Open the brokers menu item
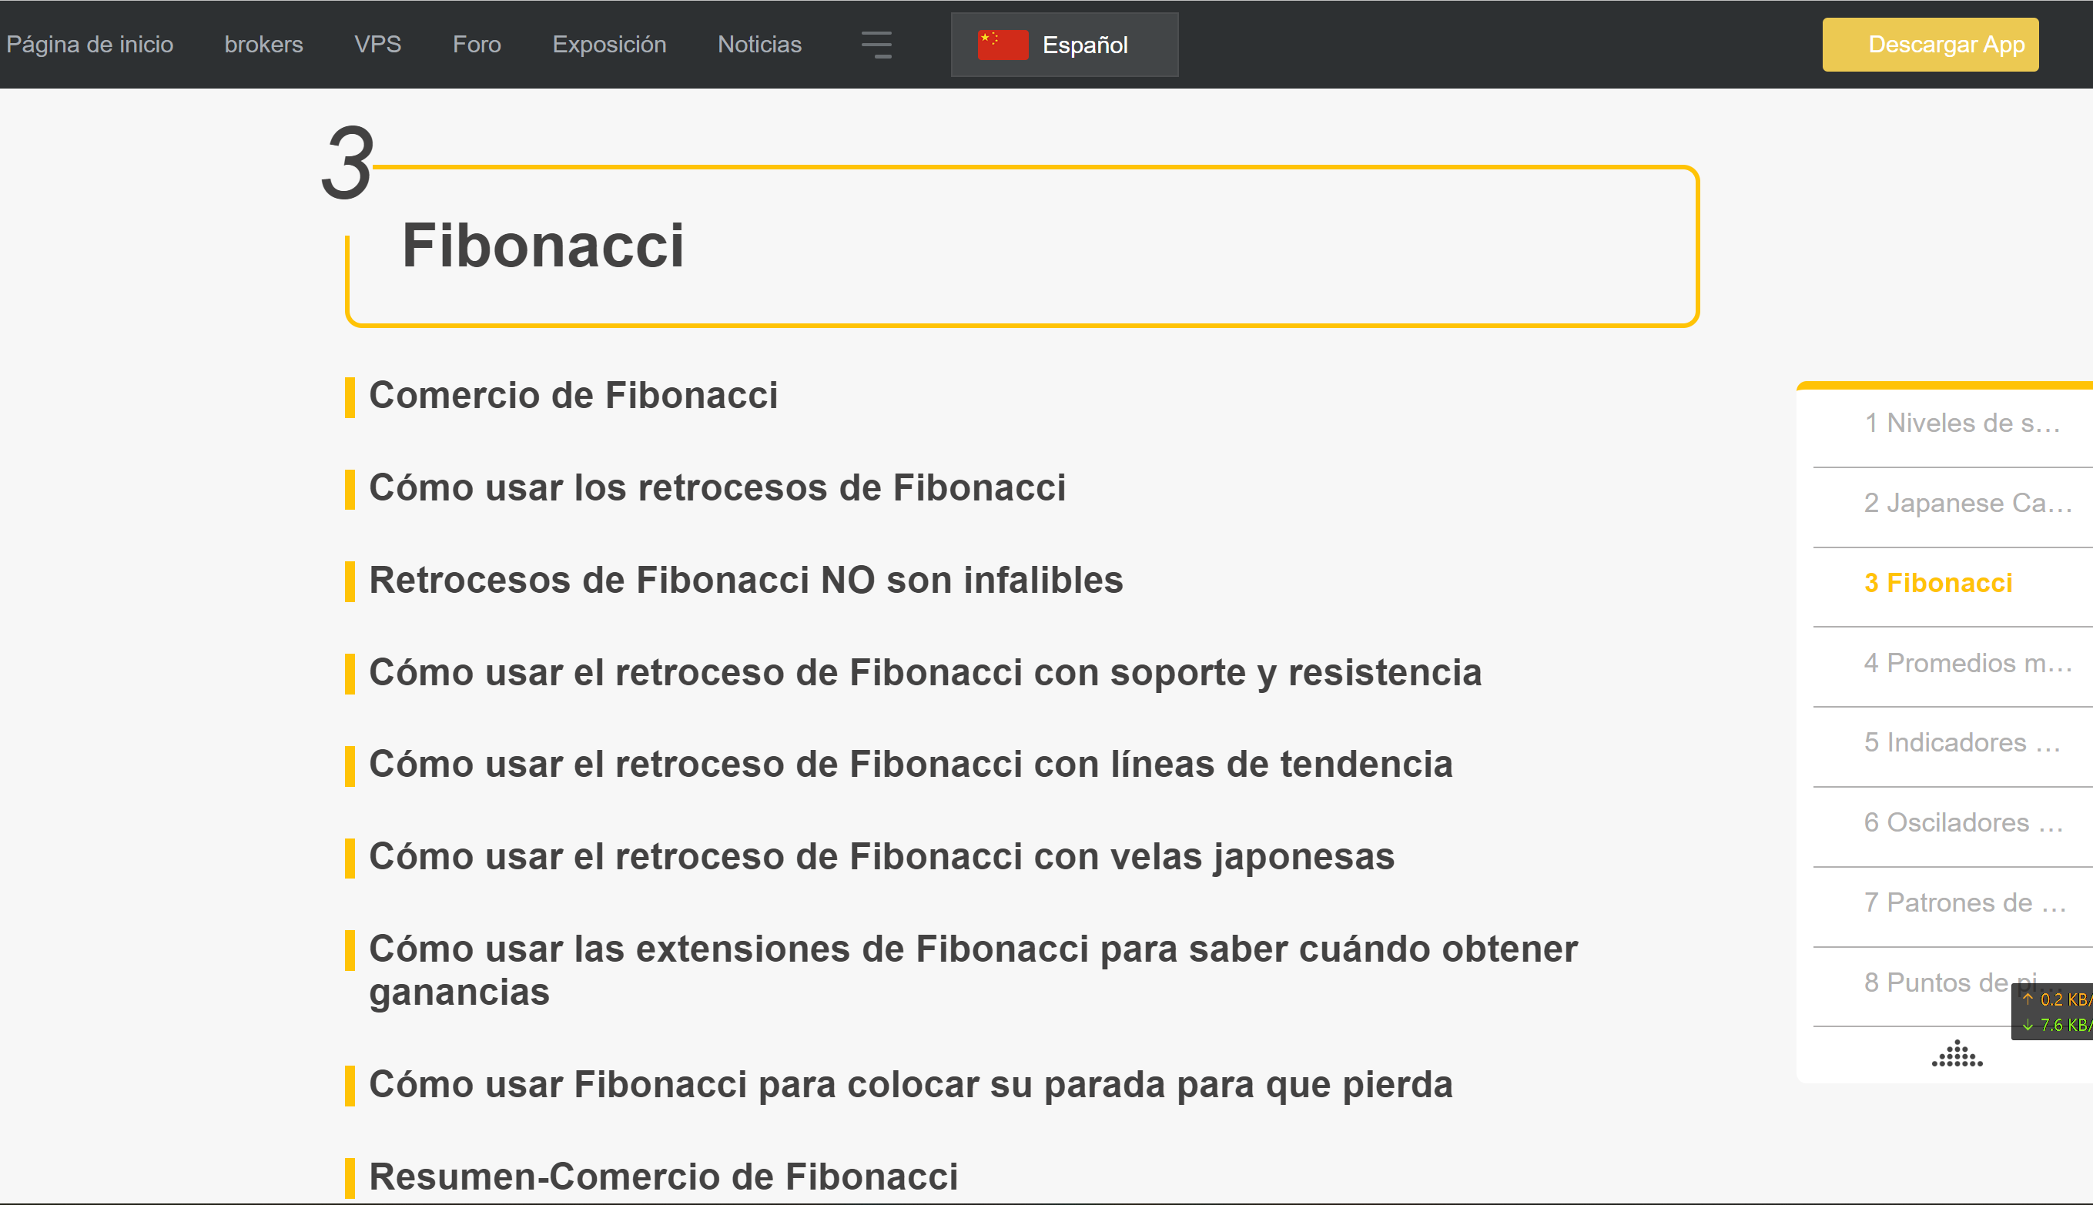Viewport: 2093px width, 1205px height. 263,45
